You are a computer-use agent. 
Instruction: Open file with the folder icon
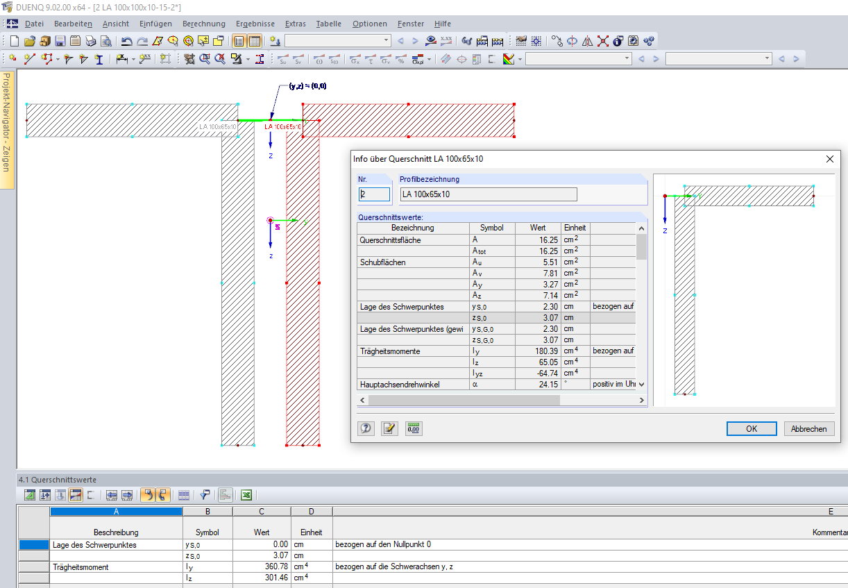point(29,41)
